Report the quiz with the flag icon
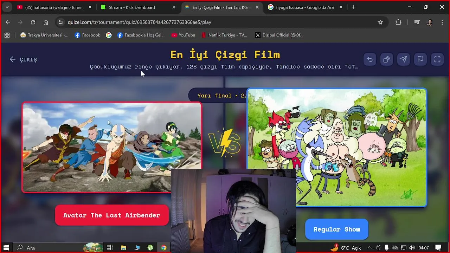 [x=420, y=59]
